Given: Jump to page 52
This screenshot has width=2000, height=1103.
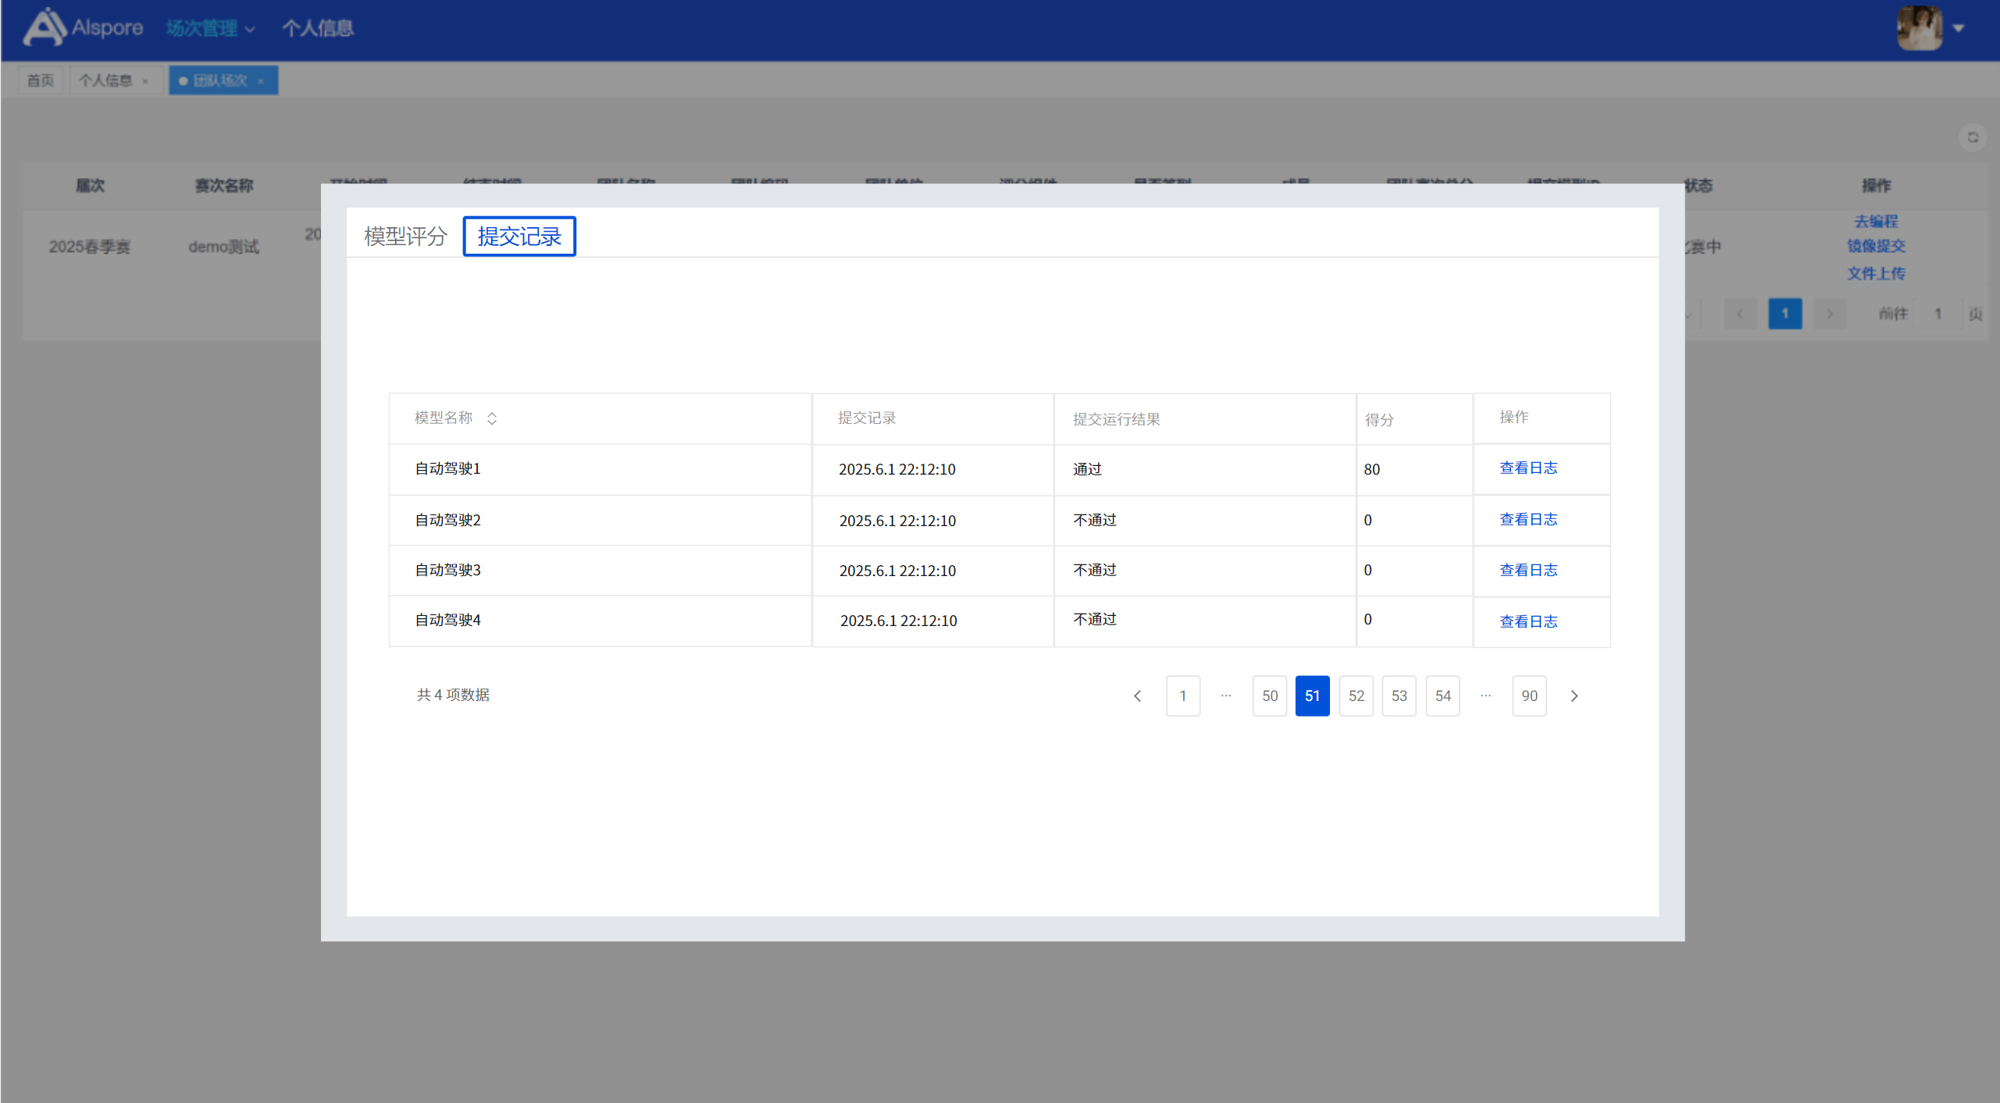Looking at the screenshot, I should 1356,696.
